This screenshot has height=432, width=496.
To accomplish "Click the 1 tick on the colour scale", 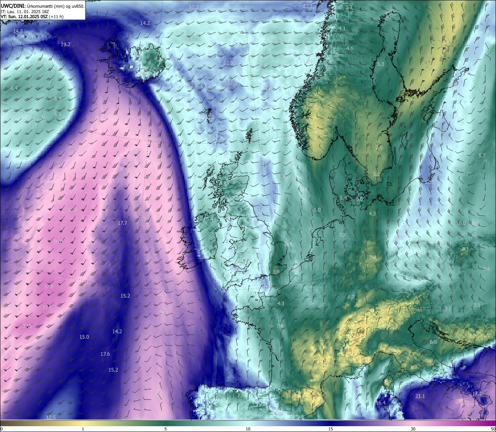I will (83, 429).
